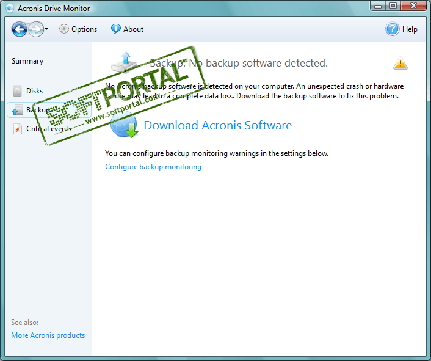Visit More Acronis products link
431x361 pixels.
click(48, 335)
